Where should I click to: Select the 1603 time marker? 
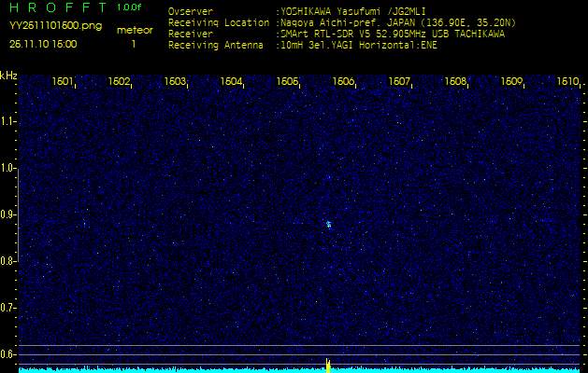tap(175, 82)
